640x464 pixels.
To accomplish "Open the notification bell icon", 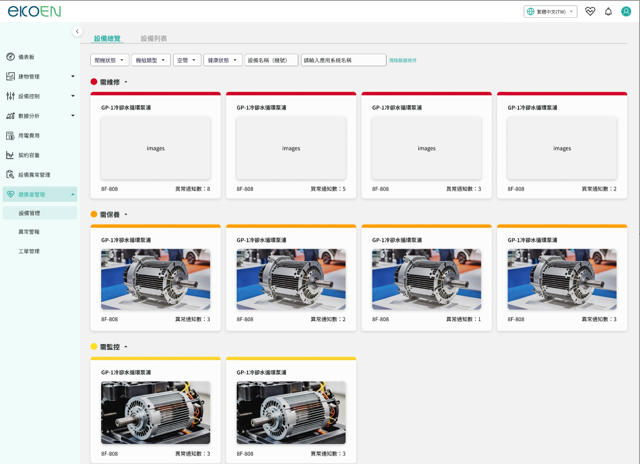I will 608,11.
